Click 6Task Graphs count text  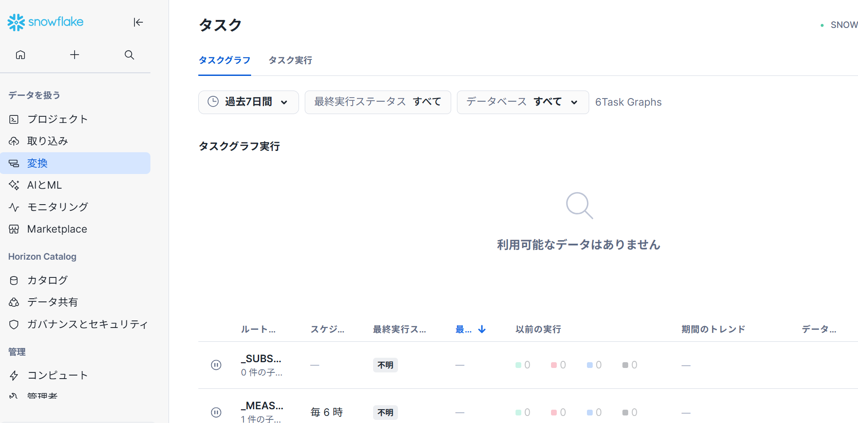pyautogui.click(x=628, y=102)
